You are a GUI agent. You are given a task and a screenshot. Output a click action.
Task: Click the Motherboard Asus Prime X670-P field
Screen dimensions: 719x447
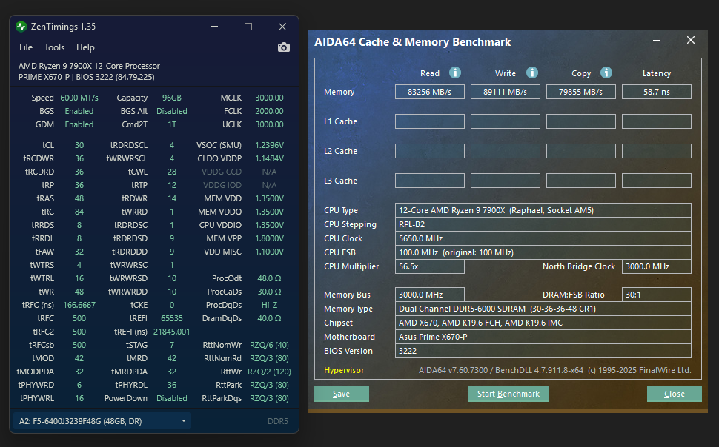point(543,337)
